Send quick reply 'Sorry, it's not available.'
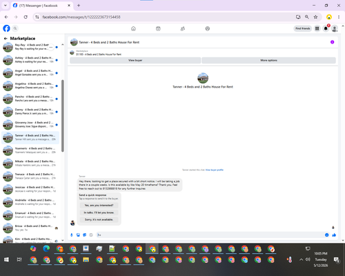 pyautogui.click(x=99, y=219)
